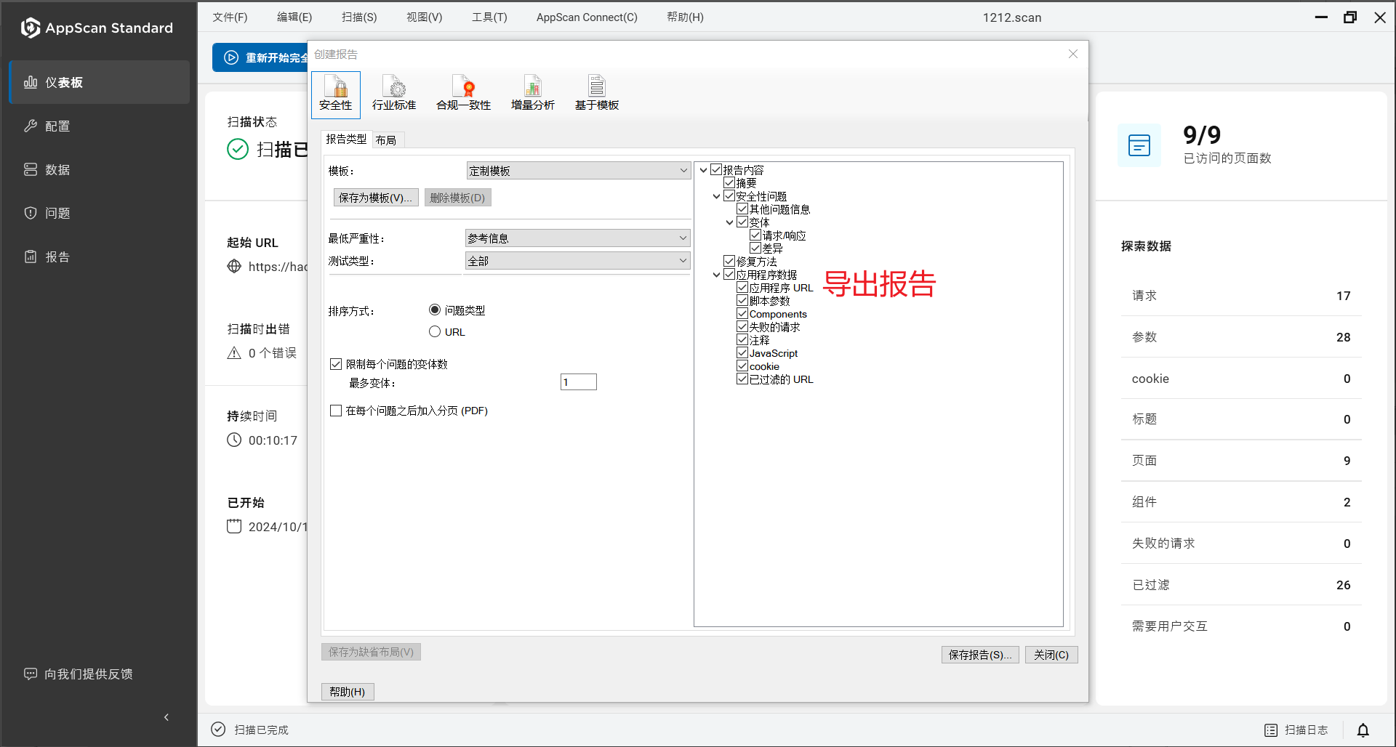The image size is (1396, 747).
Task: Open the 工具(T) menu
Action: pos(489,17)
